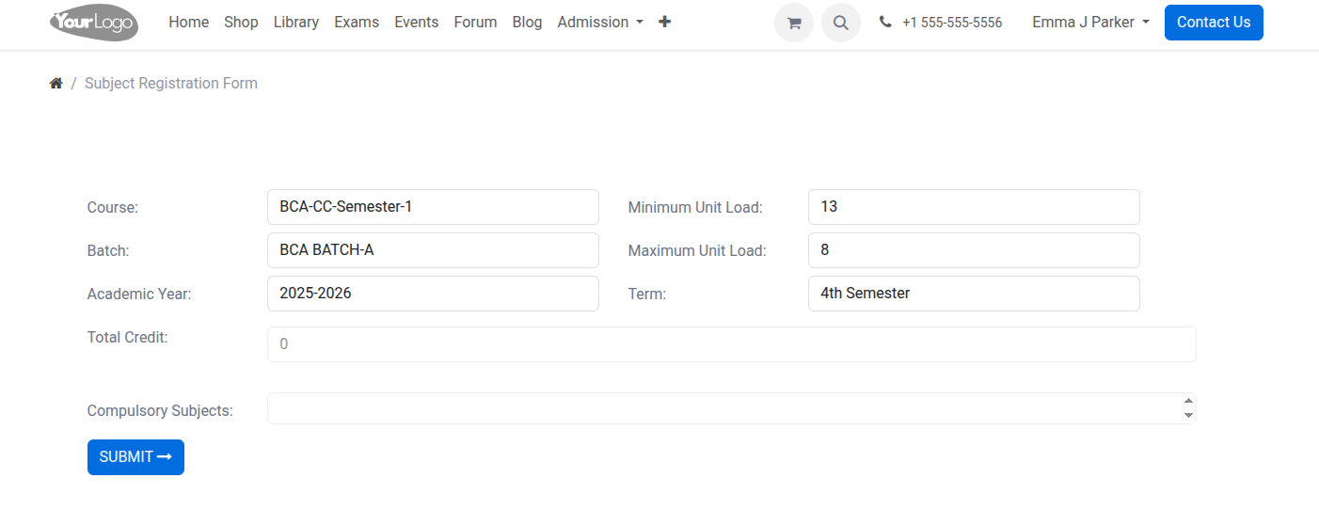Viewport: 1319px width, 510px height.
Task: Focus the Term field 4th Semester
Action: pyautogui.click(x=974, y=294)
